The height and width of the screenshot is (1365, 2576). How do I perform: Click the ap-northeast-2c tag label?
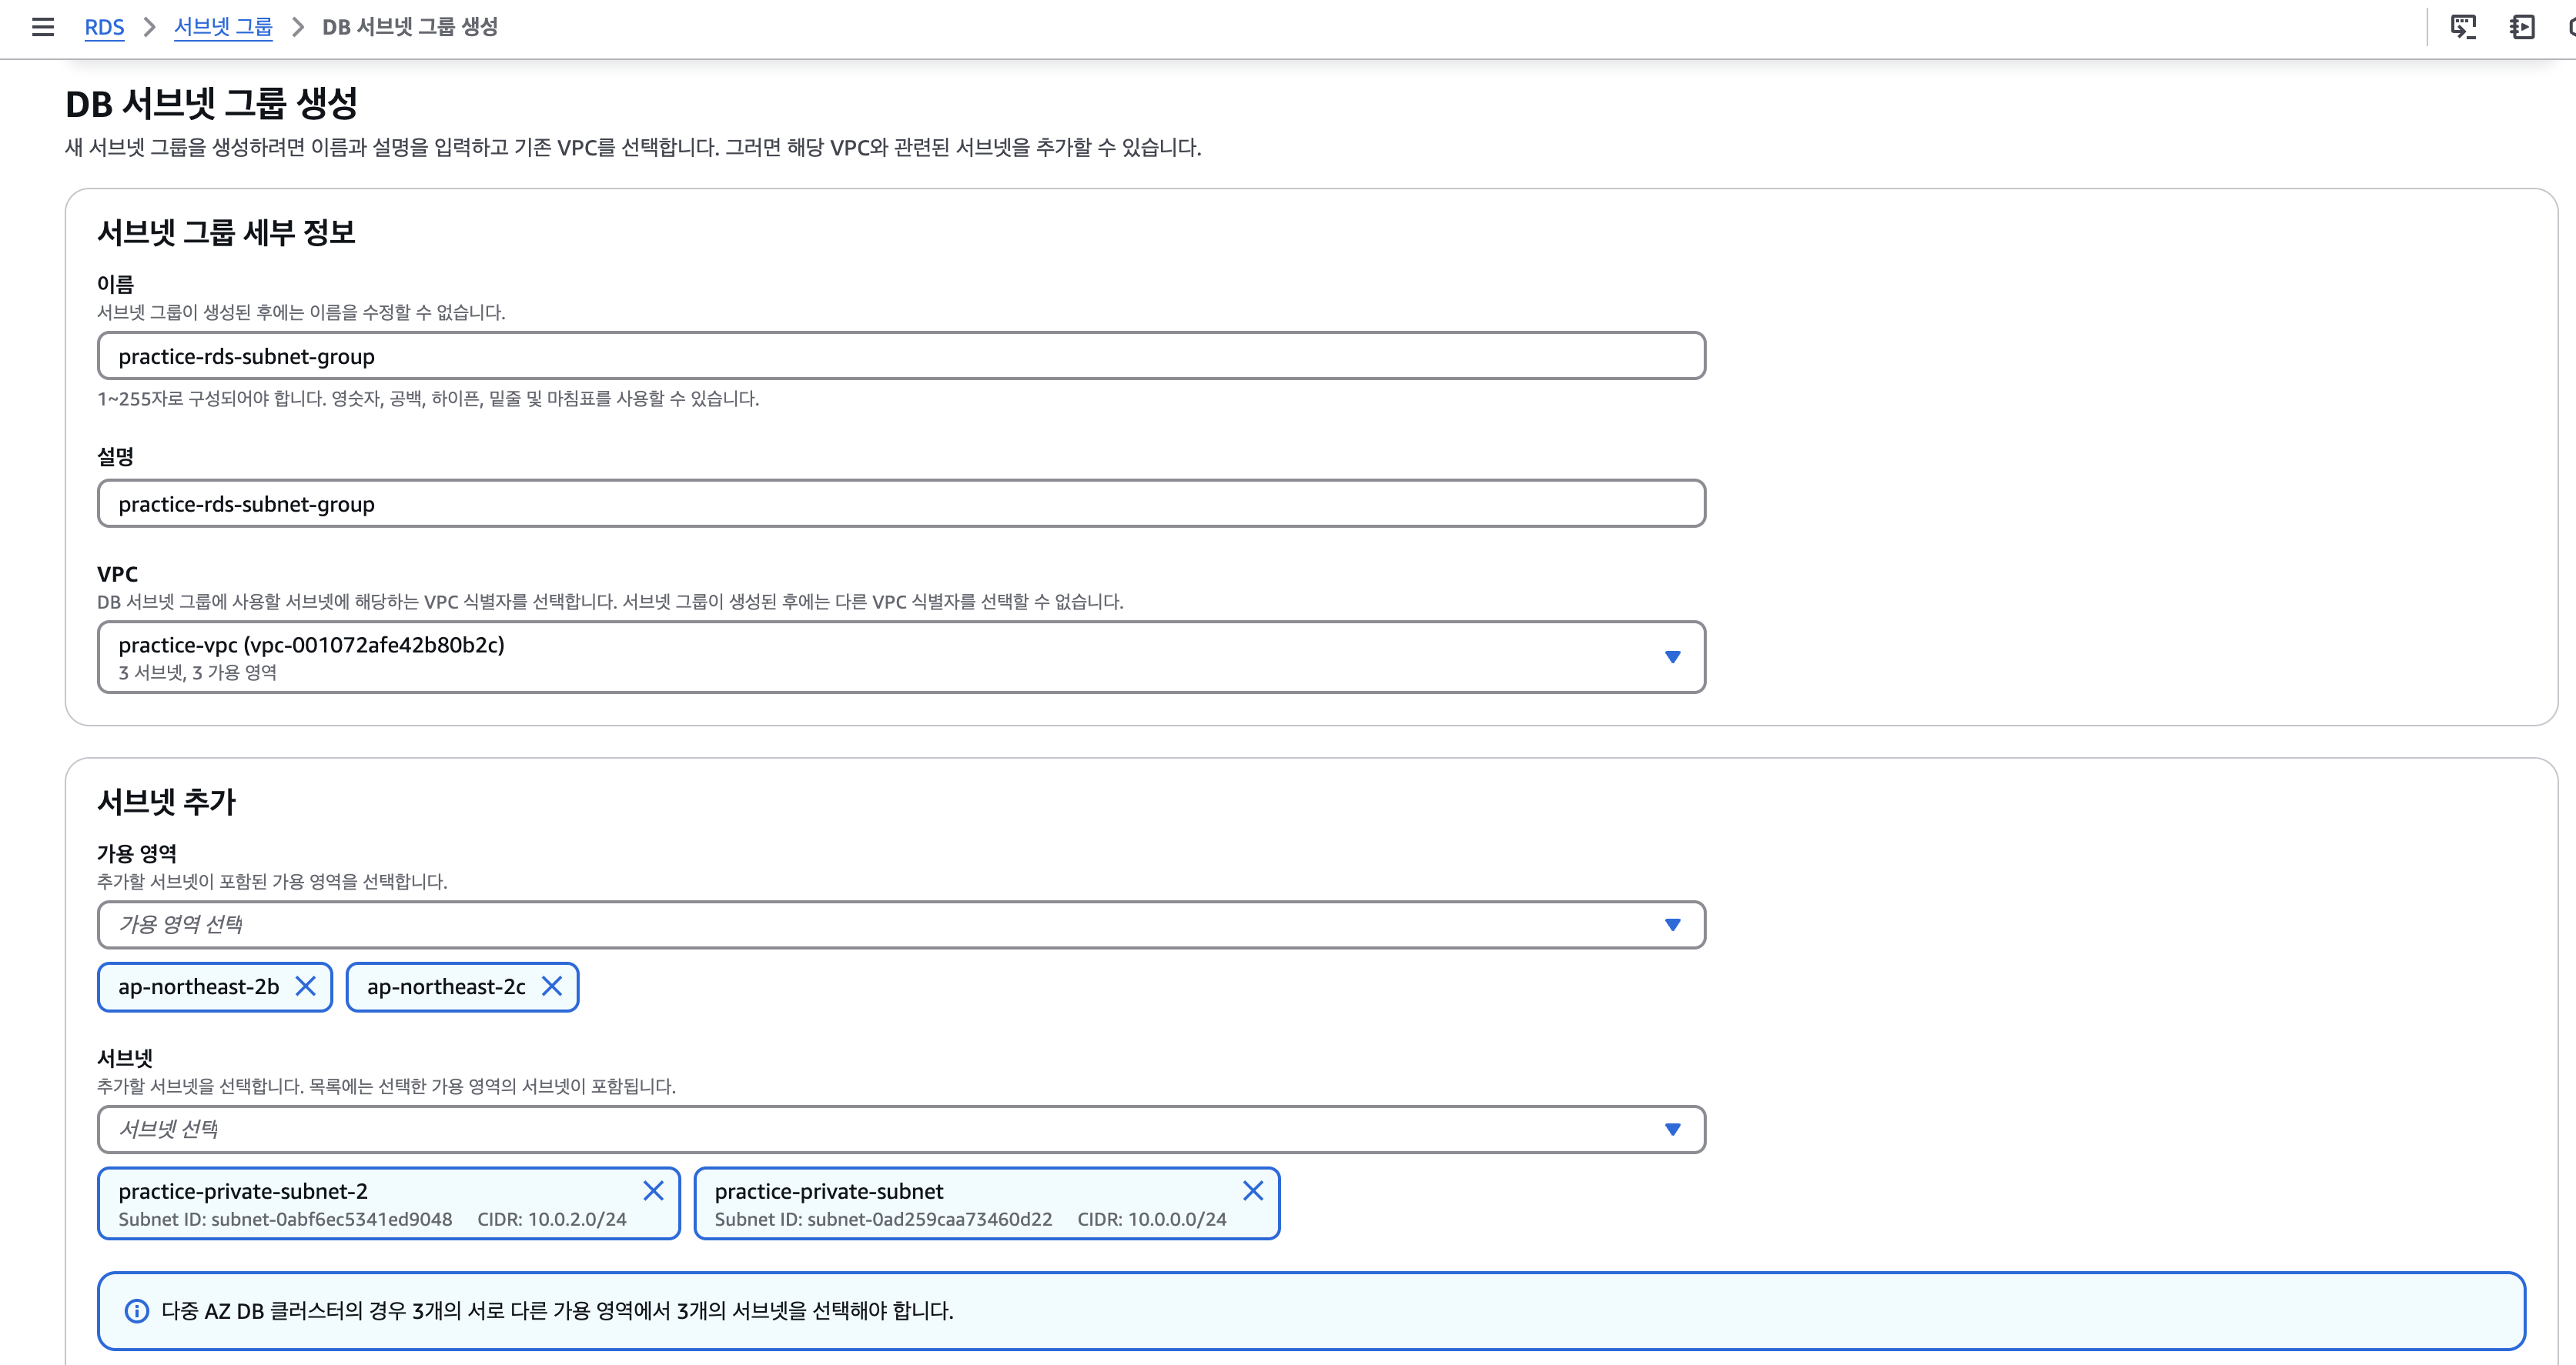click(446, 986)
